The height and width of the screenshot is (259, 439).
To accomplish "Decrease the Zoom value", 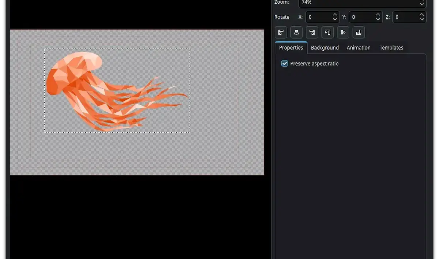I will point(422,4).
